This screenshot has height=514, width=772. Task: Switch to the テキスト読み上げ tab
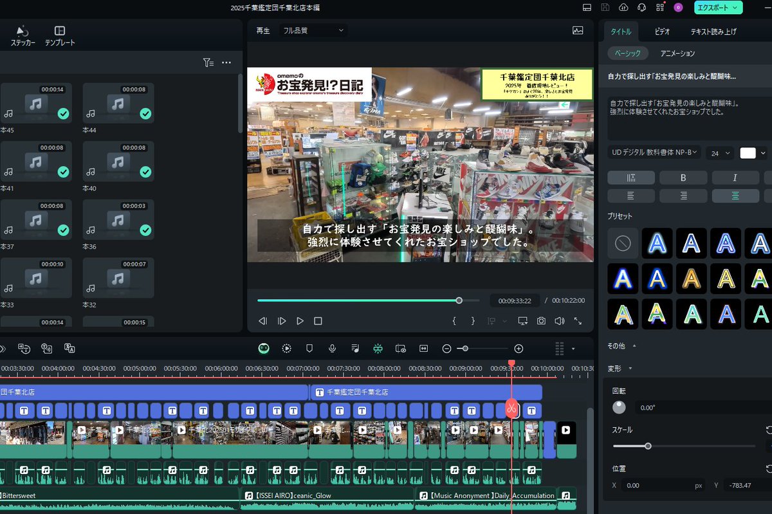pyautogui.click(x=713, y=32)
